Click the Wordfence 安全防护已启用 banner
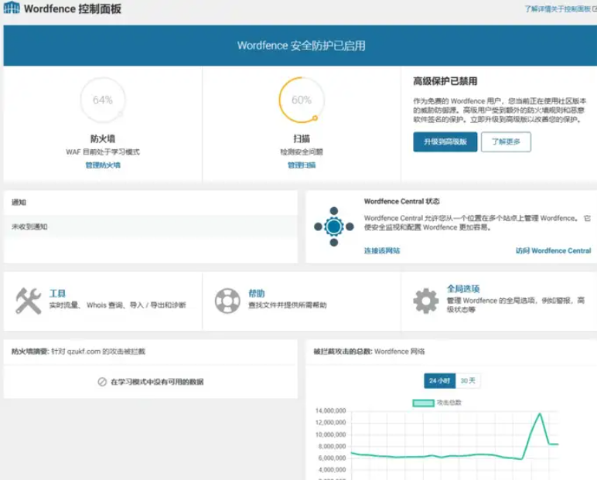Image resolution: width=597 pixels, height=480 pixels. (301, 46)
